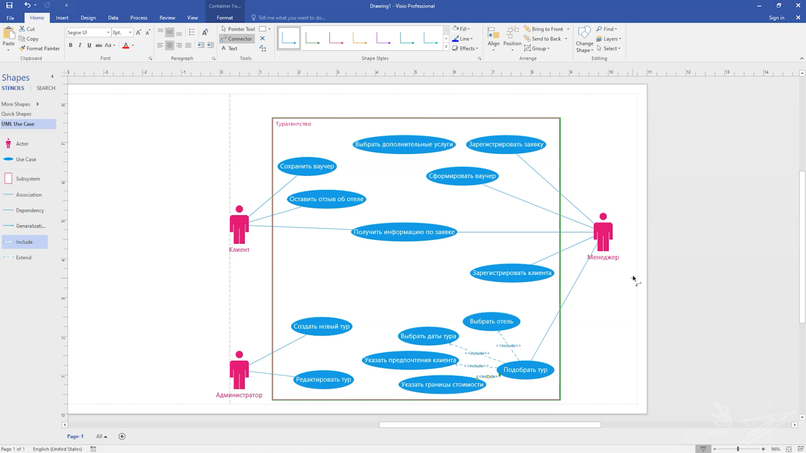Apply Format Painter brush
The height and width of the screenshot is (453, 806).
click(22, 48)
